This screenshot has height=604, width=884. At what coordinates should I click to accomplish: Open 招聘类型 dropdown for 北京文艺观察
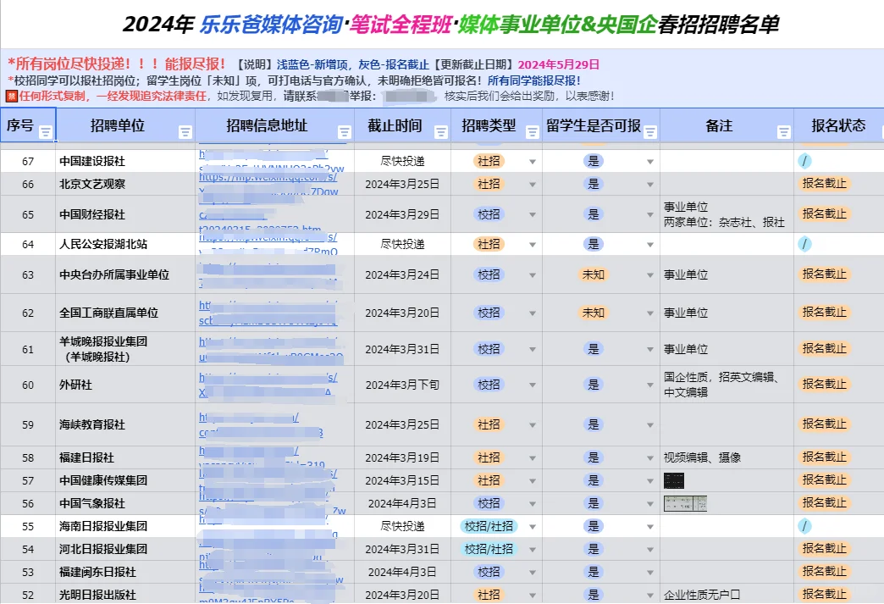[x=533, y=185]
